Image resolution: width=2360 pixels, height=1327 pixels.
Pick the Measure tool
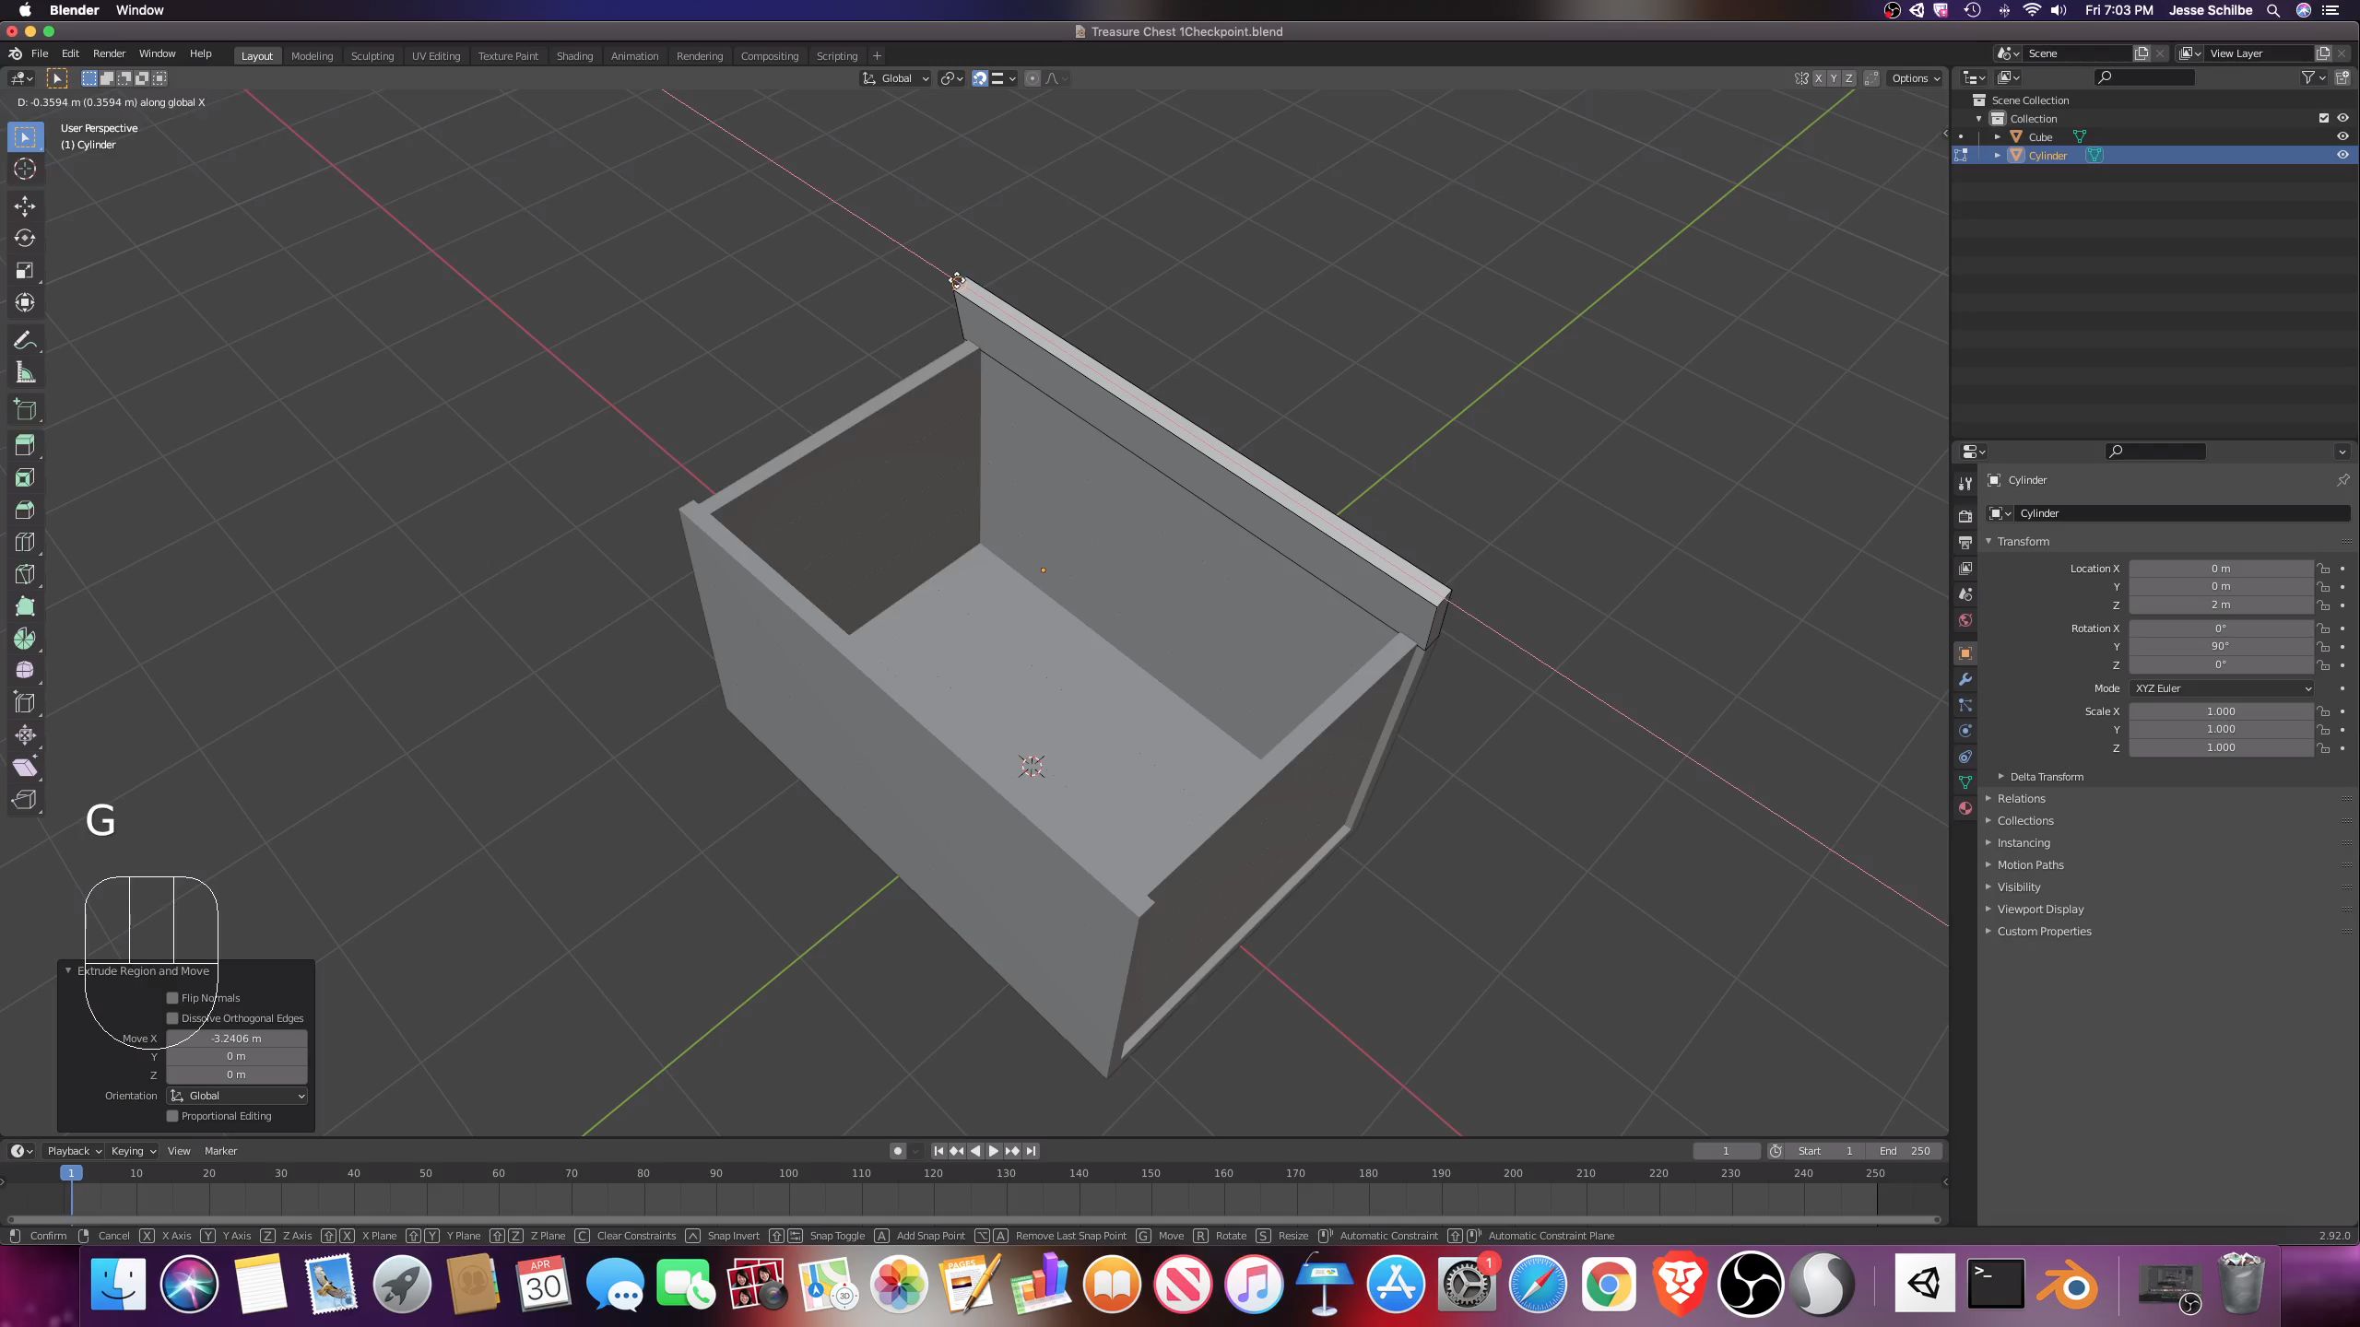(x=25, y=373)
